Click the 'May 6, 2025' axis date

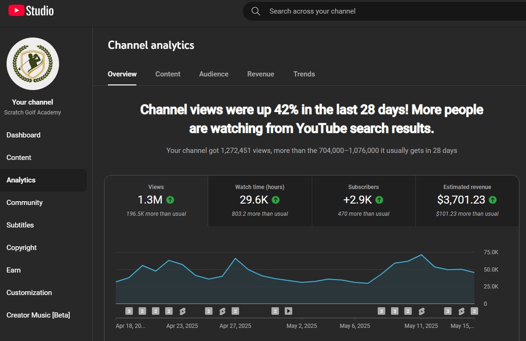[355, 326]
